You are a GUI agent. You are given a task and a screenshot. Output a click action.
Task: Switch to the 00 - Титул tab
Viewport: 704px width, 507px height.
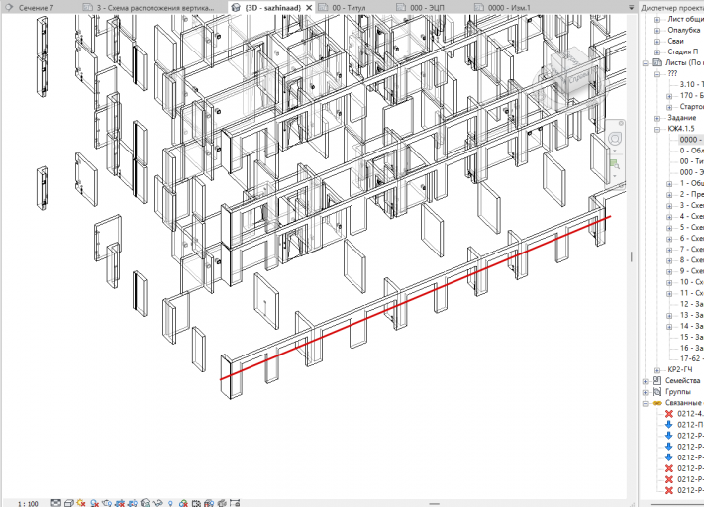[x=349, y=8]
